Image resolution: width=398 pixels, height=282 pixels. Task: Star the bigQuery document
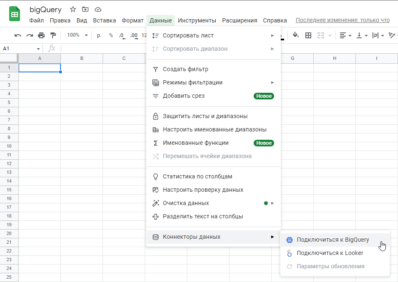pos(73,10)
